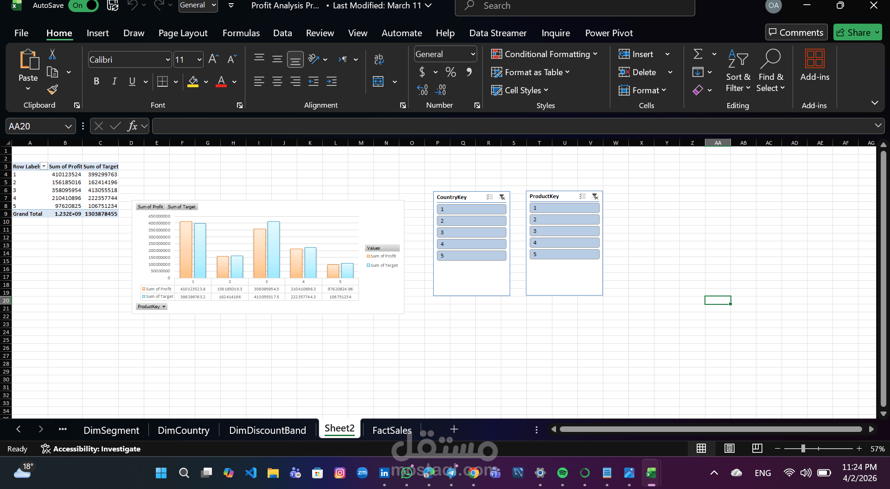Click the Share button
The width and height of the screenshot is (890, 489).
point(857,32)
